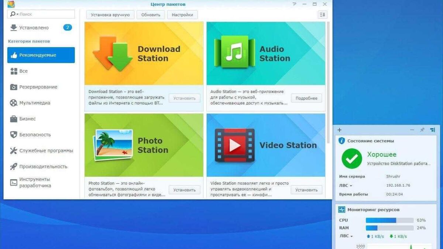Viewport: 443px width, 249px height.
Task: Click the thumbs-up icon beside Рекомендуемые
Action: click(x=14, y=55)
